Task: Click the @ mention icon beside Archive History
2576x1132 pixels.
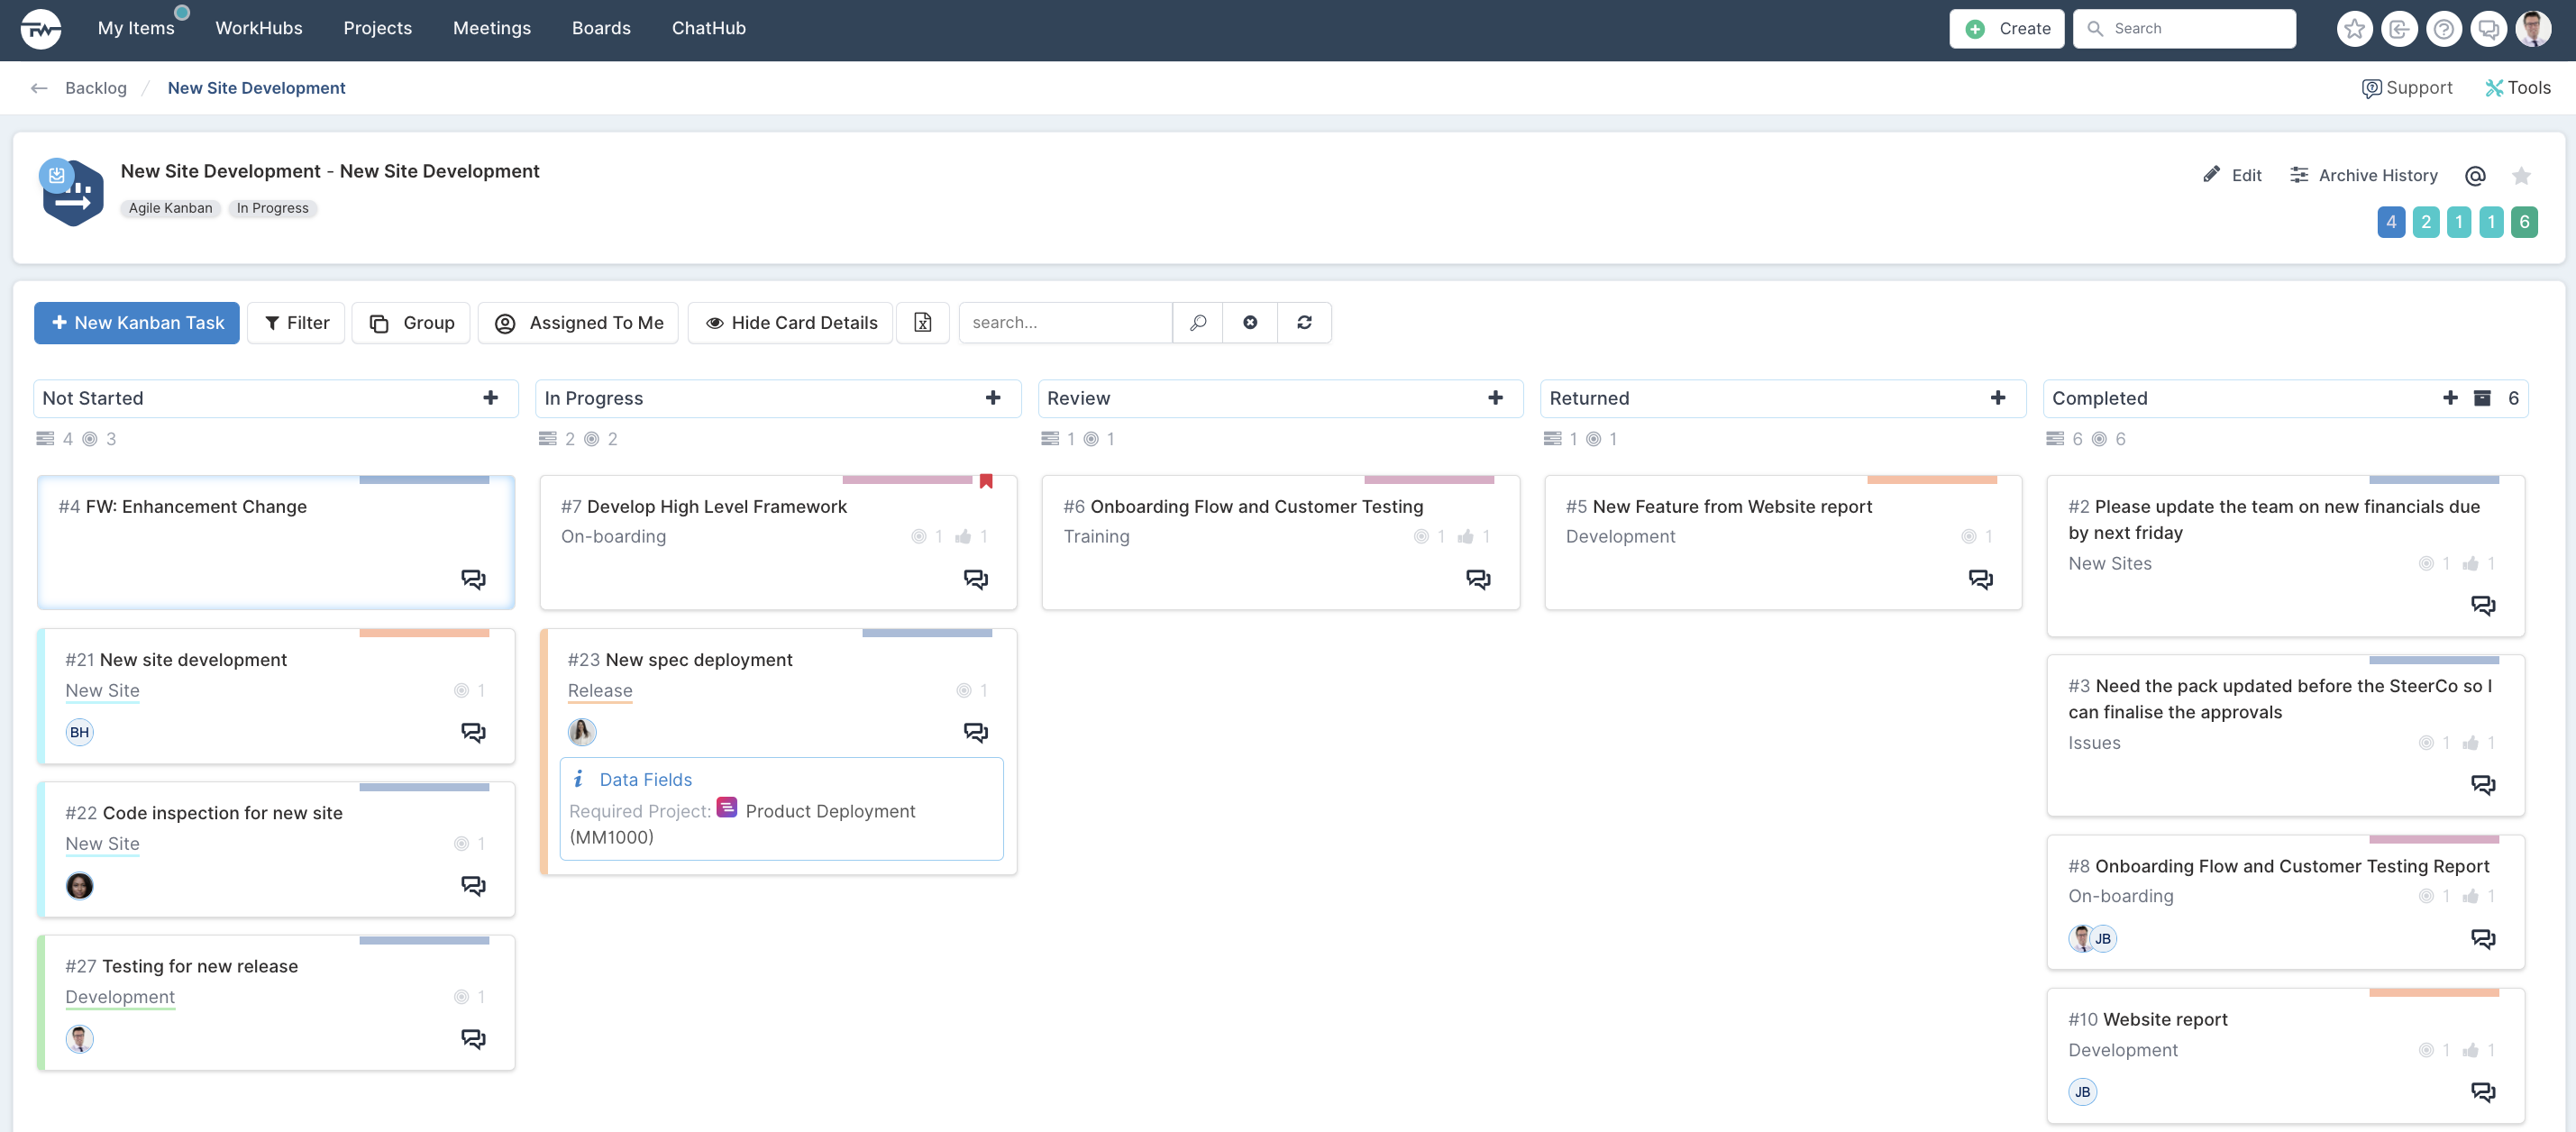Action: (2475, 176)
